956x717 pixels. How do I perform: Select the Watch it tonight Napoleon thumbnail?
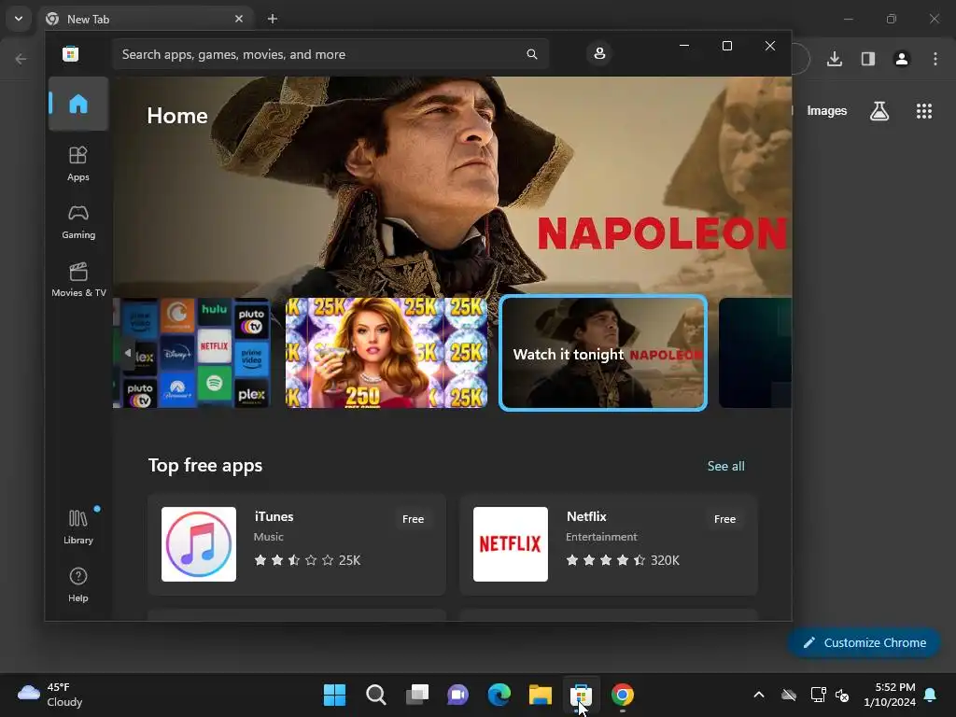pyautogui.click(x=603, y=352)
